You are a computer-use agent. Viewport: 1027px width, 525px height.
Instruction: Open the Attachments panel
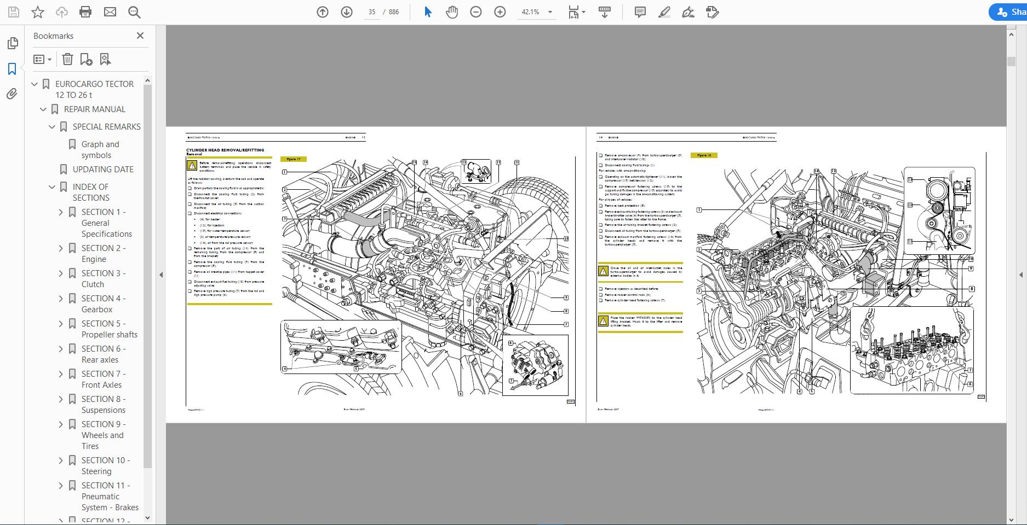[x=13, y=94]
